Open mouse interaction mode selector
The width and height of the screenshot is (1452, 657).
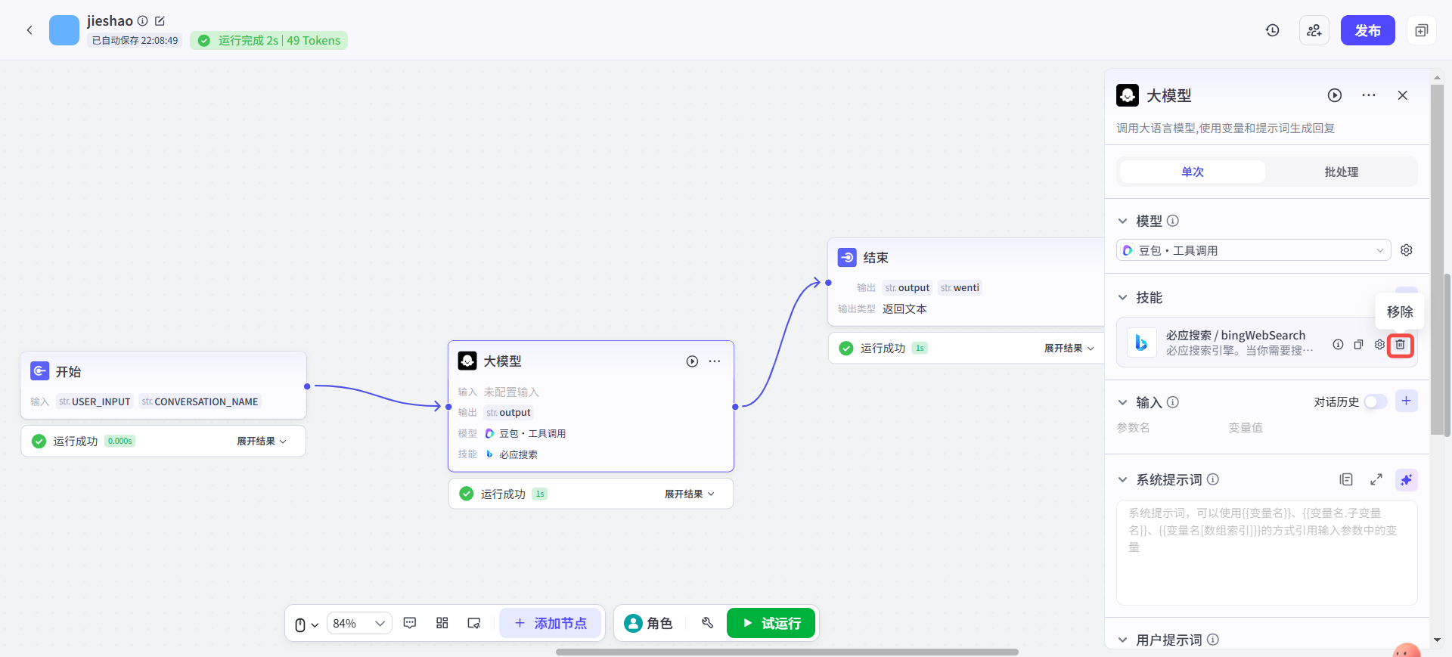pos(306,624)
